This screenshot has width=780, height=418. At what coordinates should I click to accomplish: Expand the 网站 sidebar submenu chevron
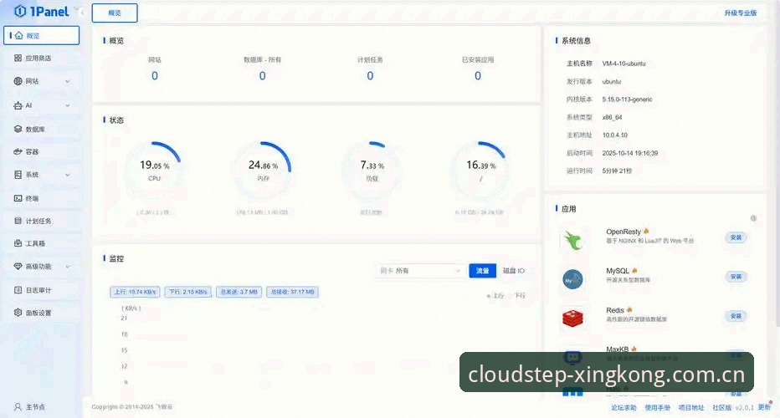(68, 82)
